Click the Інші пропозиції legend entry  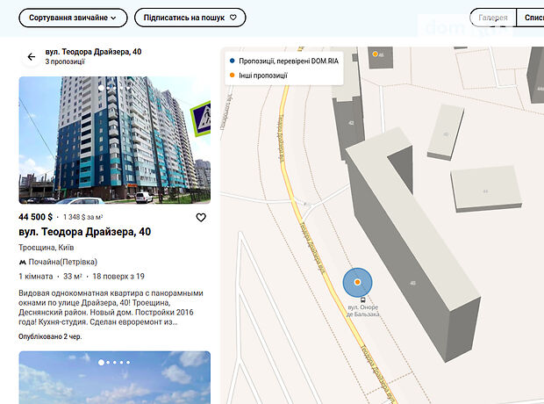pyautogui.click(x=259, y=76)
